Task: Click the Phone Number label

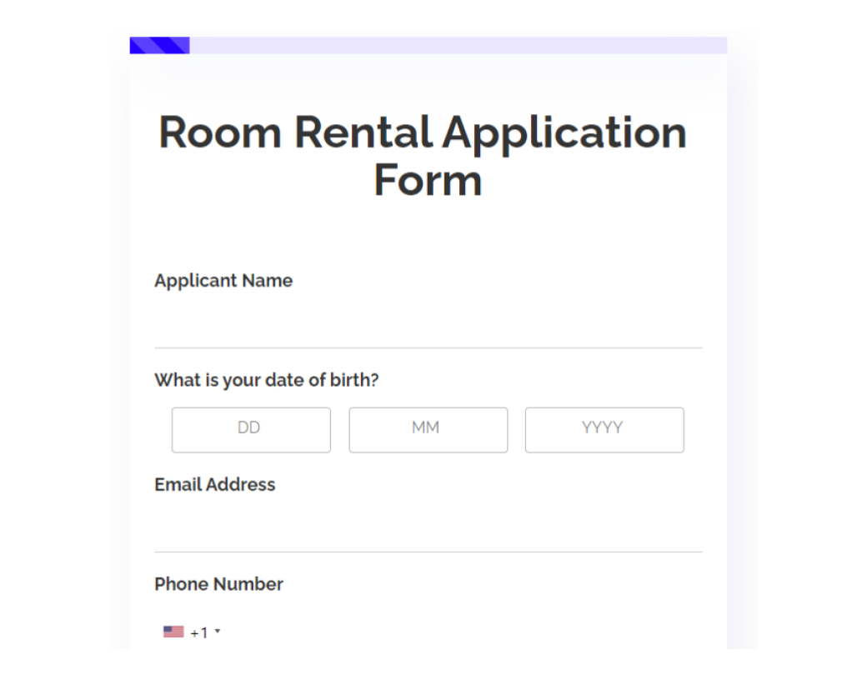Action: click(x=218, y=584)
